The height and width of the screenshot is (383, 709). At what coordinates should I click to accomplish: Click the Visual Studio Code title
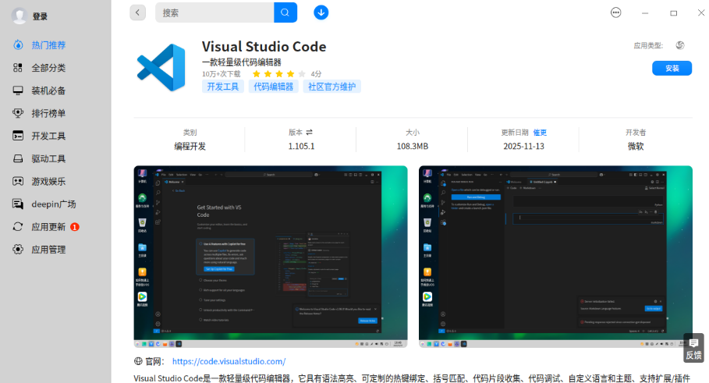(x=264, y=47)
